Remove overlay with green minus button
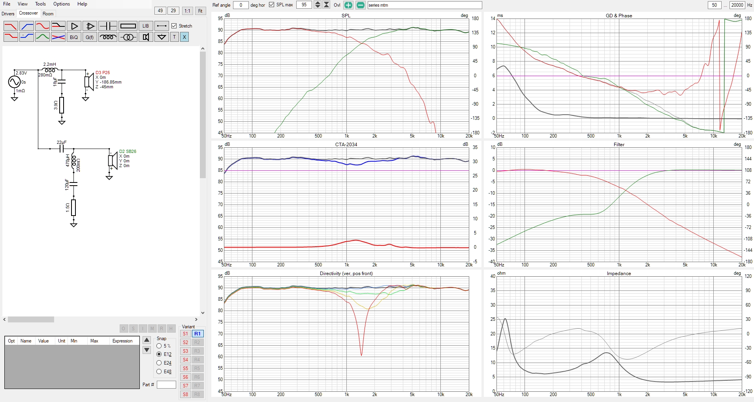Viewport: 754px width, 402px height. (x=361, y=5)
